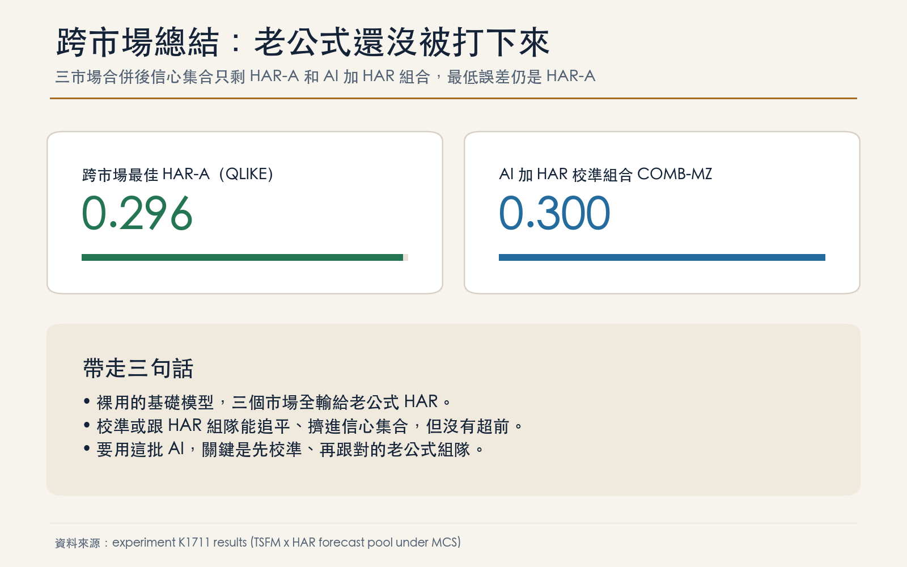The width and height of the screenshot is (907, 567).
Task: Click the label 跨市場最佳 HAR-A (QLIKE)
Action: pyautogui.click(x=177, y=174)
